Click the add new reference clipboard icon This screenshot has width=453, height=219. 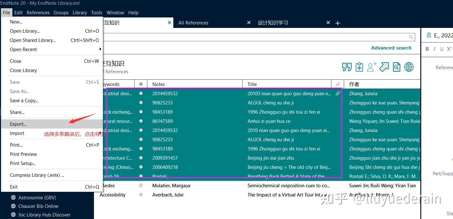click(359, 67)
